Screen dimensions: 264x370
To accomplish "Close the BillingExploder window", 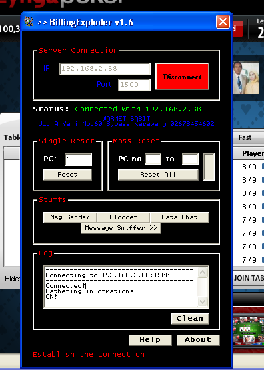I will coord(223,22).
